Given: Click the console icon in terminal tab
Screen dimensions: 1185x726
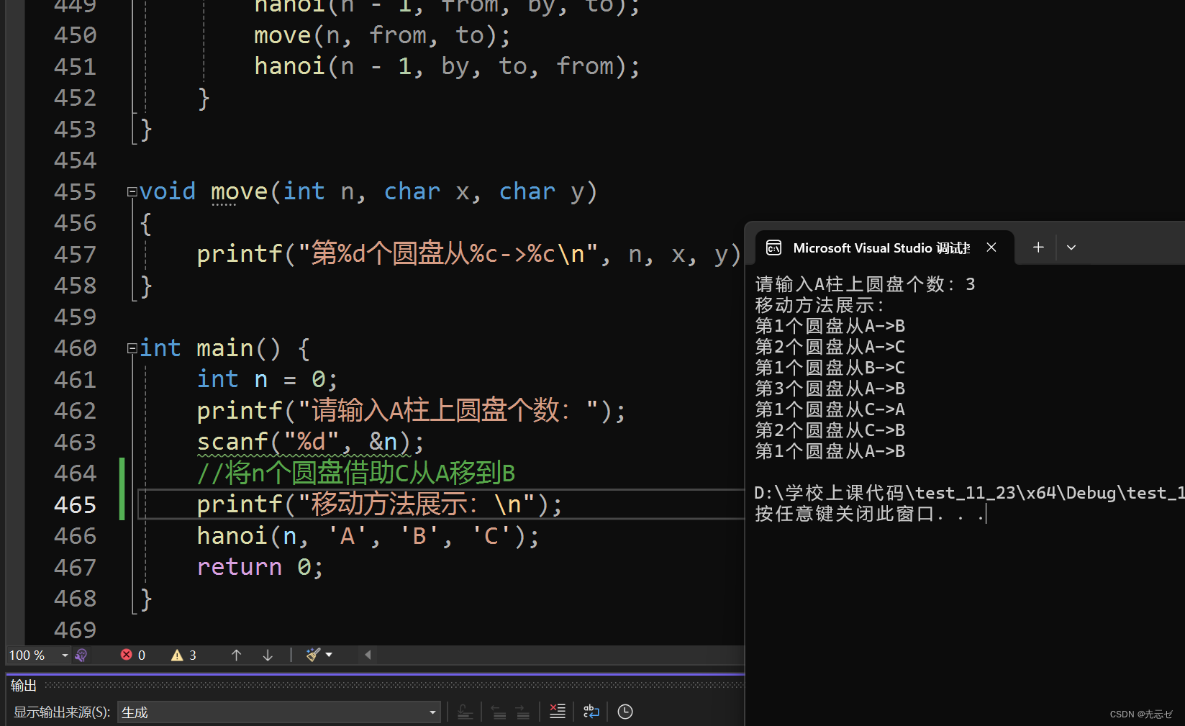Looking at the screenshot, I should 774,248.
